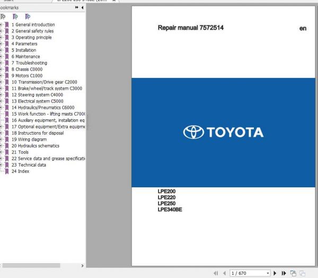Open bookmark 20 Hydraulics schematics

(x=36, y=146)
